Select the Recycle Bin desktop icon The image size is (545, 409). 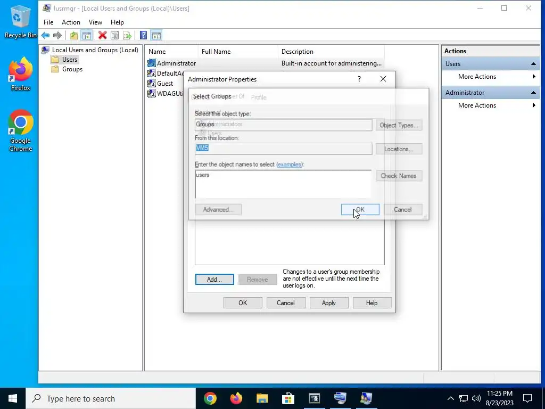click(x=20, y=22)
